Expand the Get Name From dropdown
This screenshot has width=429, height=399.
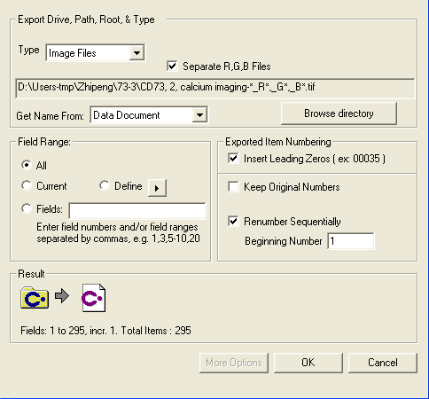149,114
